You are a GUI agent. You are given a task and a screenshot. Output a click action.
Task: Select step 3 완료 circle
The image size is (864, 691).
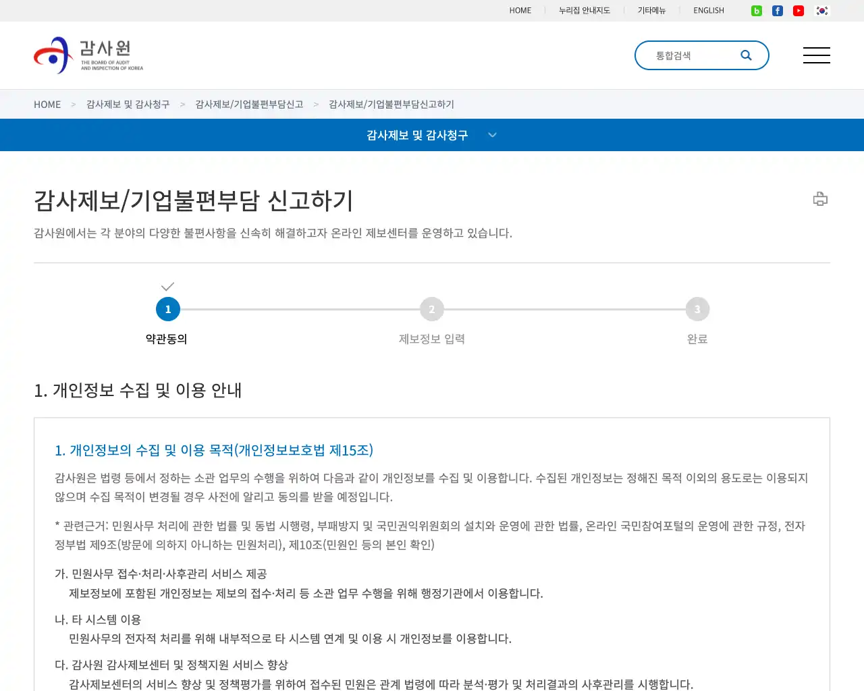click(697, 309)
